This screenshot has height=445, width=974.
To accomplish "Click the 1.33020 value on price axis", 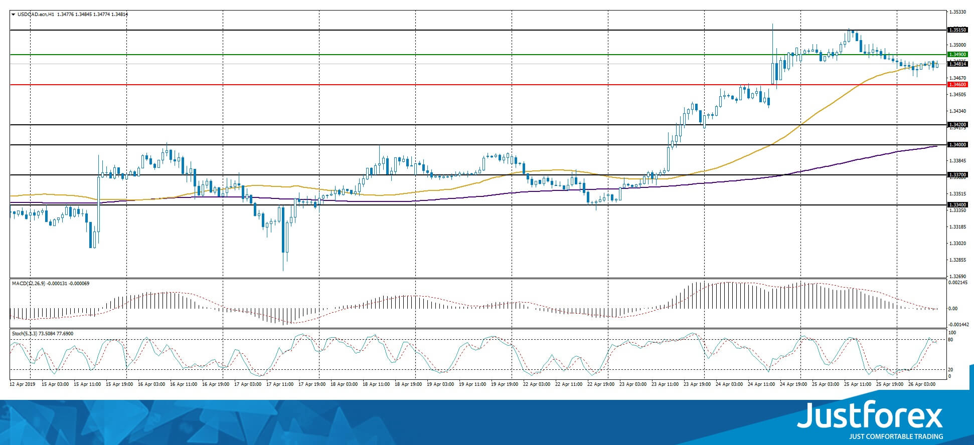I will point(957,244).
